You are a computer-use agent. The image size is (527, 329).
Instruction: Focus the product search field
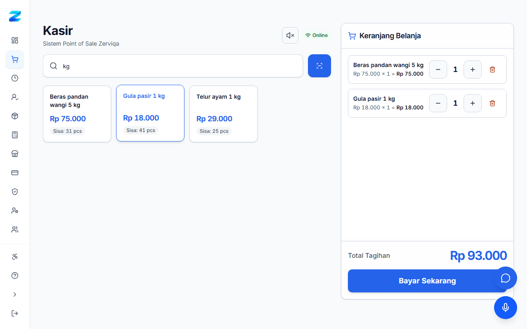point(173,66)
